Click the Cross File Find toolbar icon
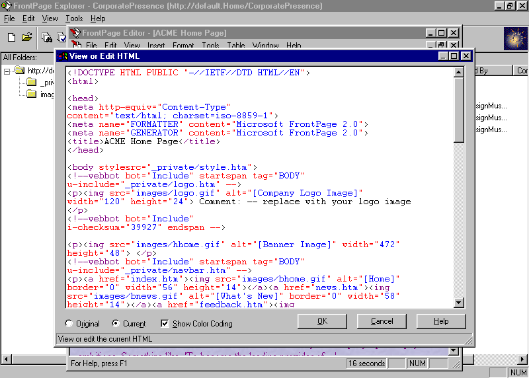This screenshot has height=378, width=529. [x=47, y=37]
